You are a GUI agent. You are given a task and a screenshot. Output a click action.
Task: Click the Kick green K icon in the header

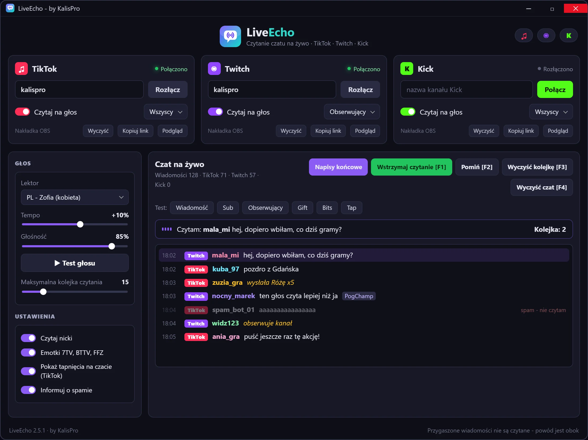[x=569, y=36]
